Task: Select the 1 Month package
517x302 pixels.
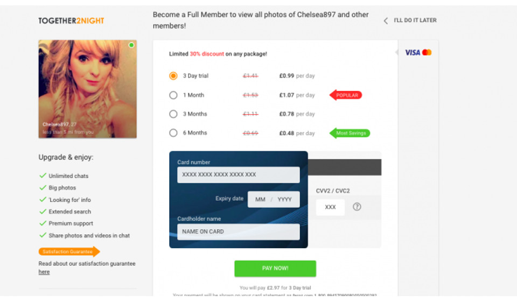Action: click(173, 95)
